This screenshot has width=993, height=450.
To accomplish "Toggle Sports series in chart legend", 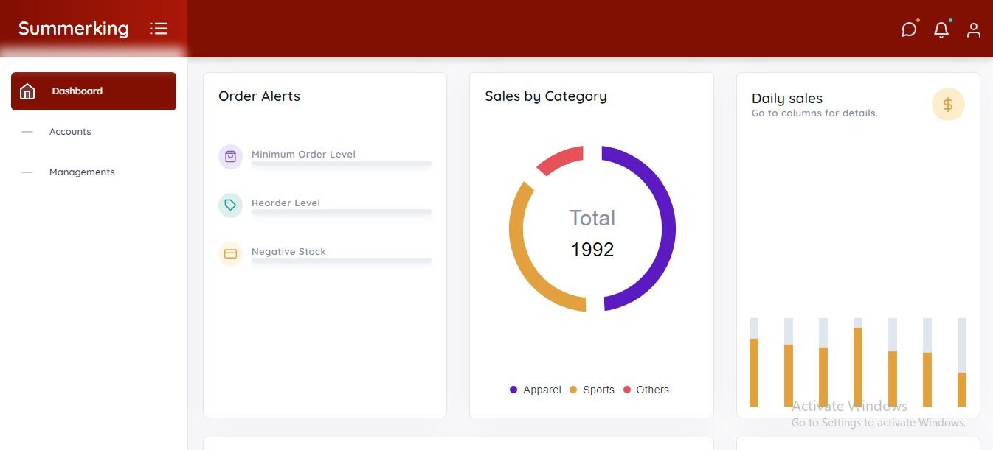I will tap(592, 390).
